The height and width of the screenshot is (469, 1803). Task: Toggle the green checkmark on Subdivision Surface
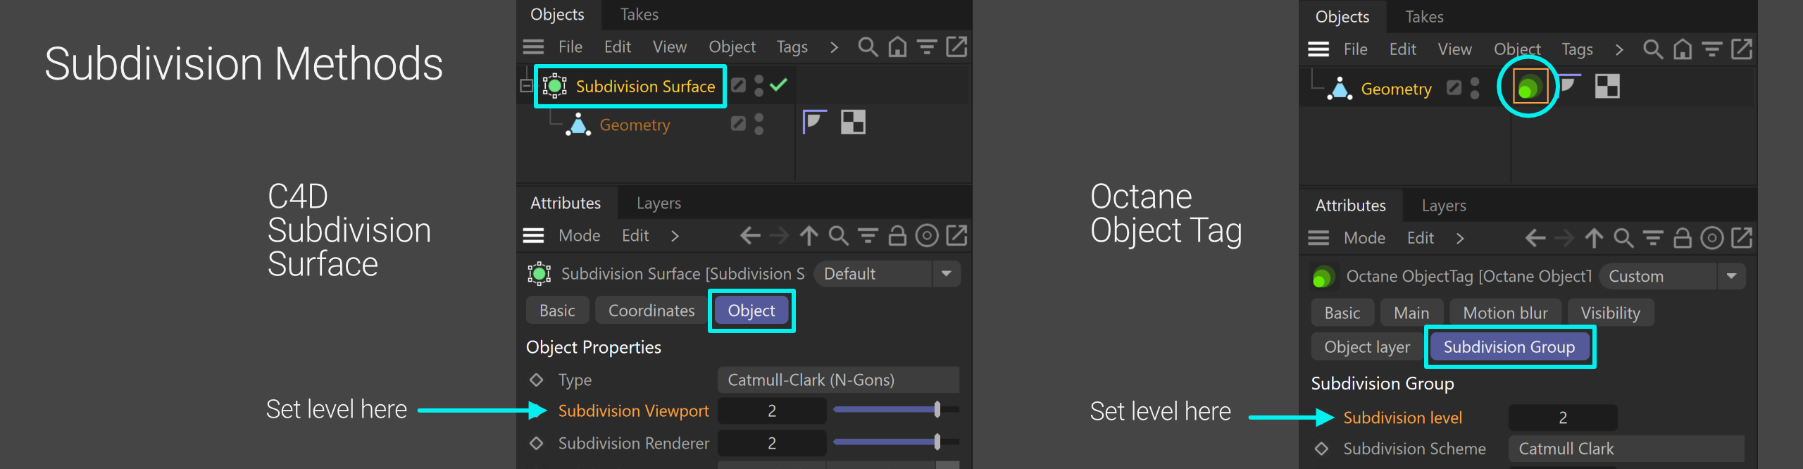778,85
